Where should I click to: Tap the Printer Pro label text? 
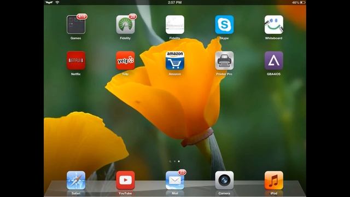(224, 74)
